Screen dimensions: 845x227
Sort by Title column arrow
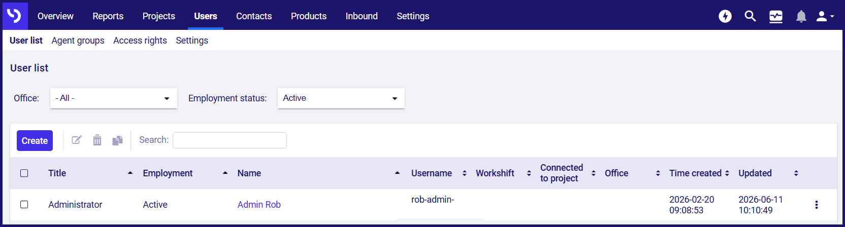(x=130, y=173)
